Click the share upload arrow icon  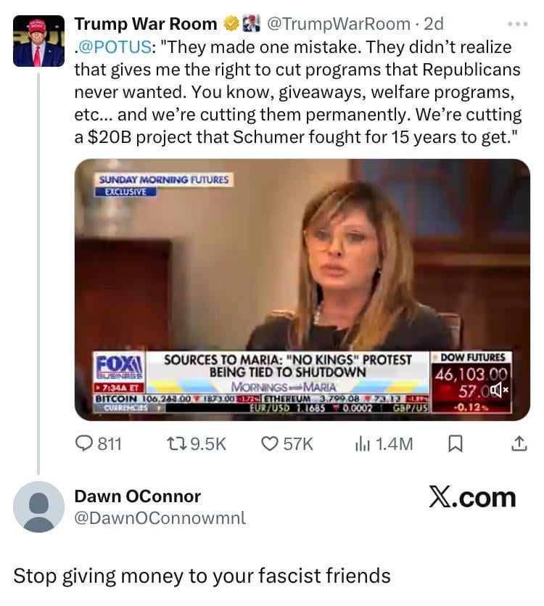tap(519, 443)
